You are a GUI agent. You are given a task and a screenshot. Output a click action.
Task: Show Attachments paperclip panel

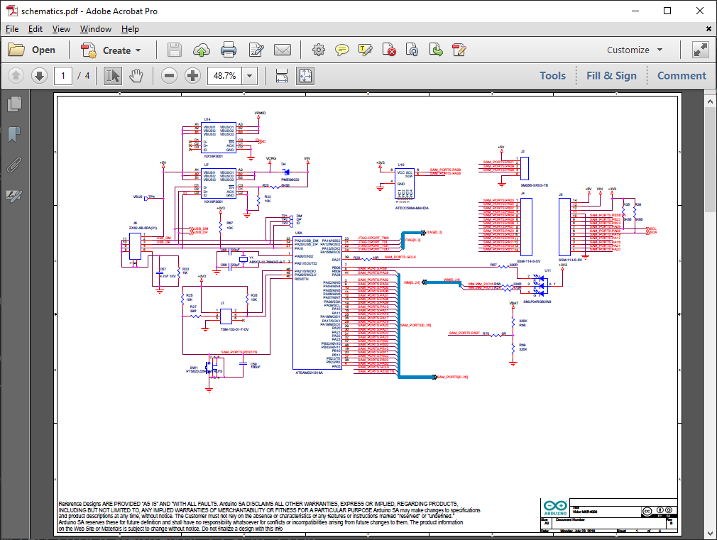[x=15, y=165]
